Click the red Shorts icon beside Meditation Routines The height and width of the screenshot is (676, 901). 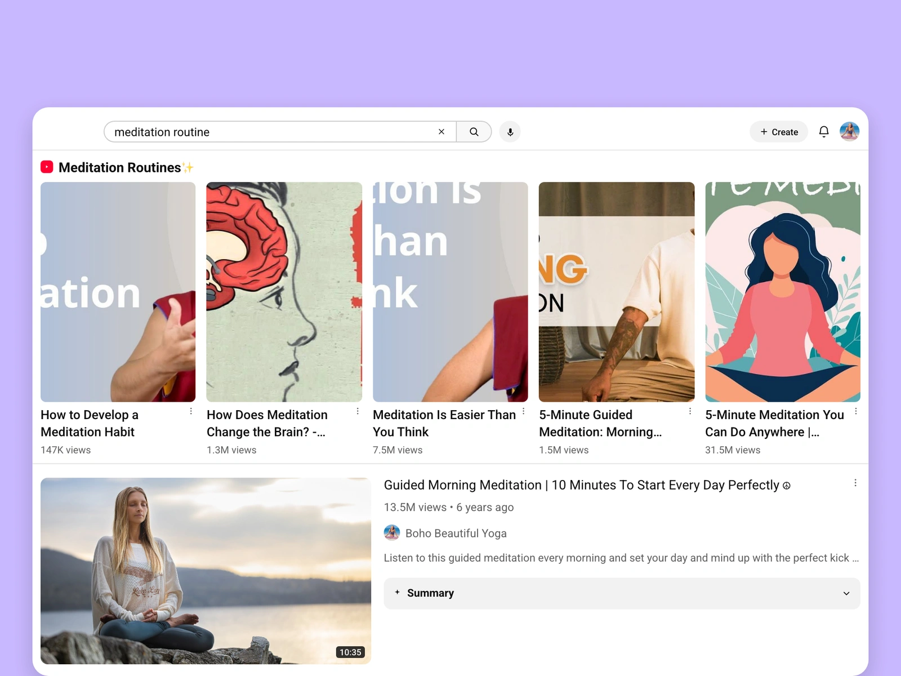pos(47,167)
